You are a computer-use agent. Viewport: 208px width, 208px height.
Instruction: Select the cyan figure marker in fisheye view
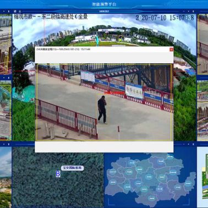[x=97, y=40]
